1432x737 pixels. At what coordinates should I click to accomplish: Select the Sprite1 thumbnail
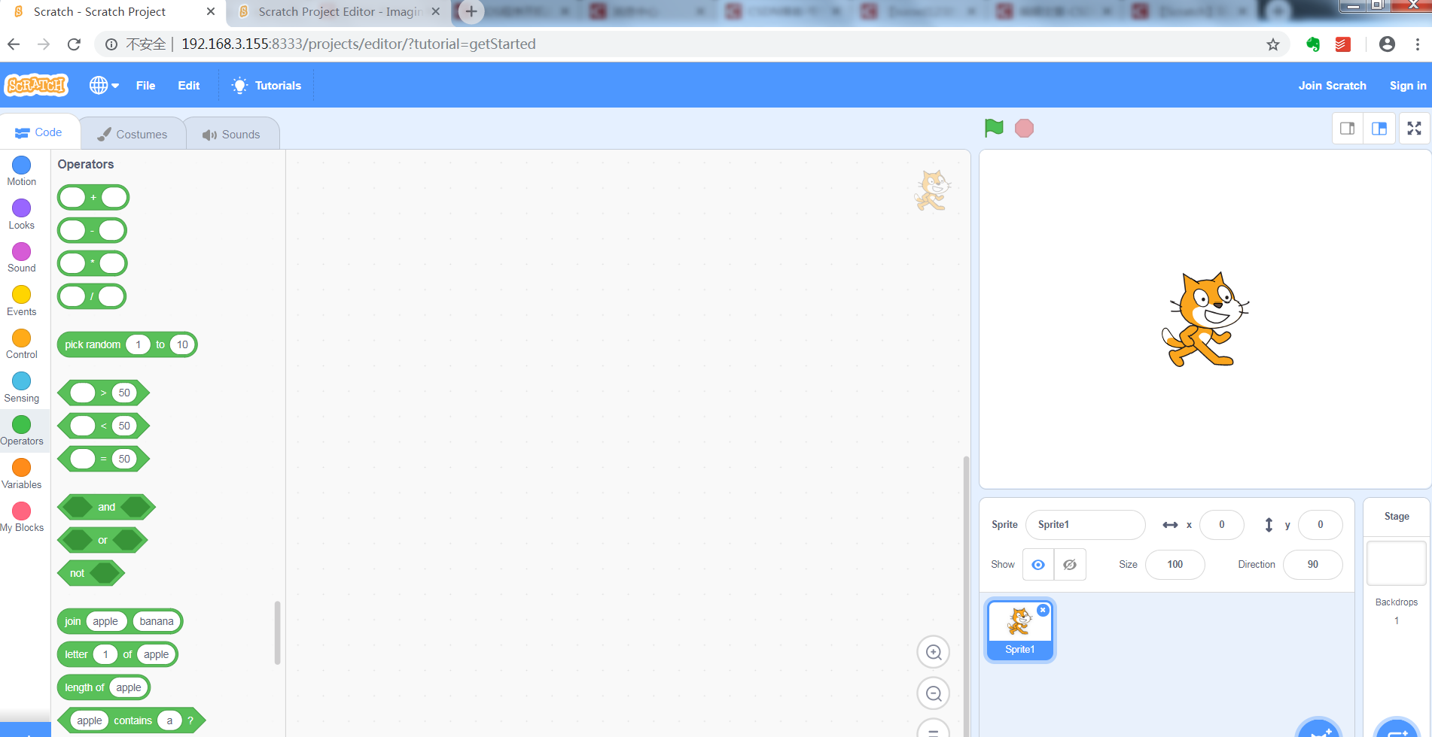click(x=1019, y=629)
